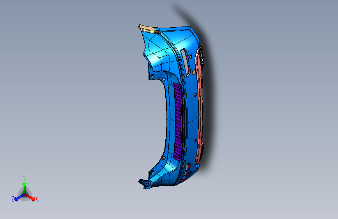Image resolution: width=338 pixels, height=219 pixels.
Task: Click the blue Z axis arrow on triad
Action: coord(19,198)
